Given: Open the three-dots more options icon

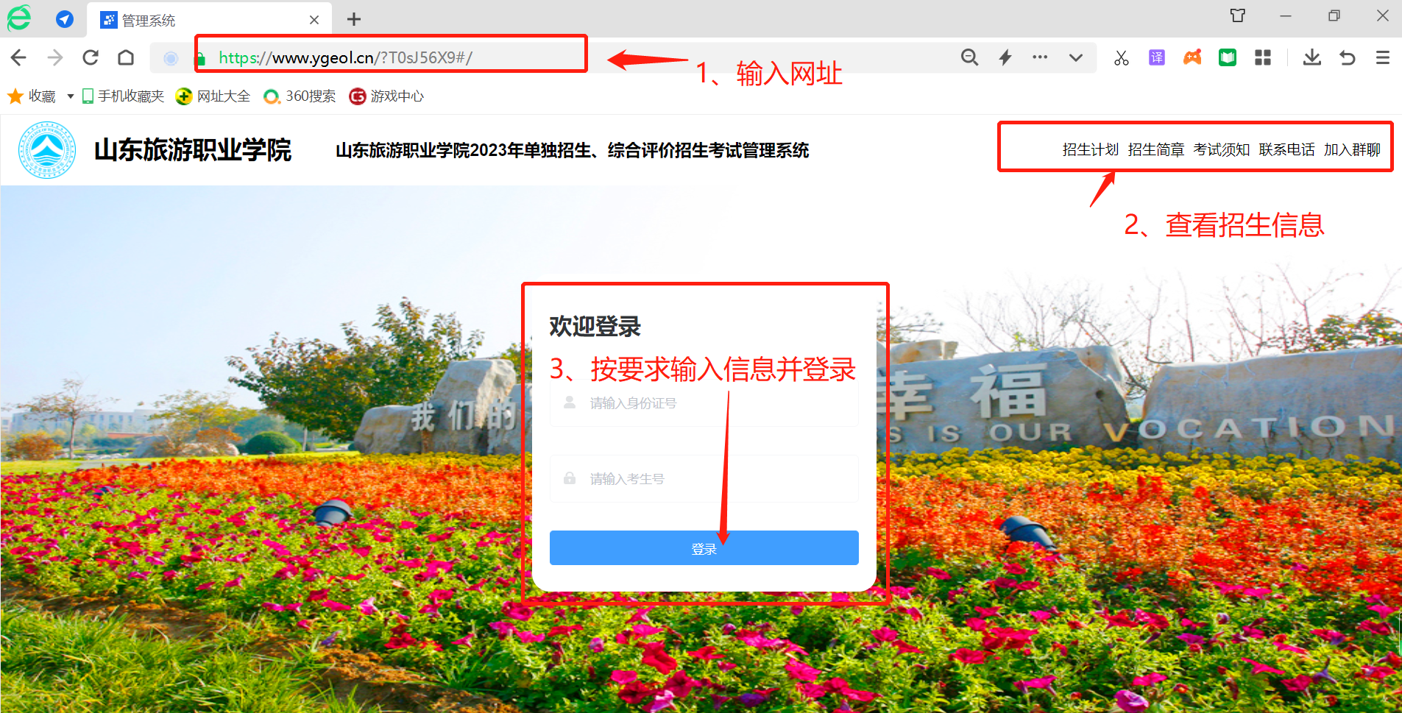Looking at the screenshot, I should [x=1040, y=57].
